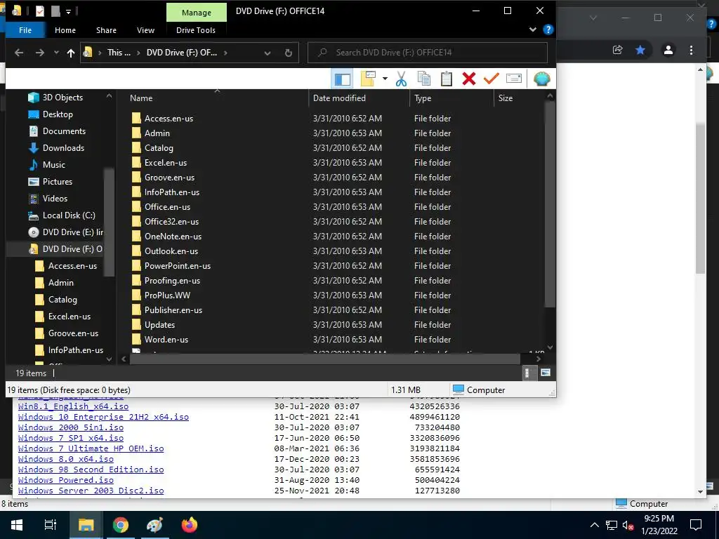Go up one folder level
Screen dimensions: 719x539
[71, 53]
